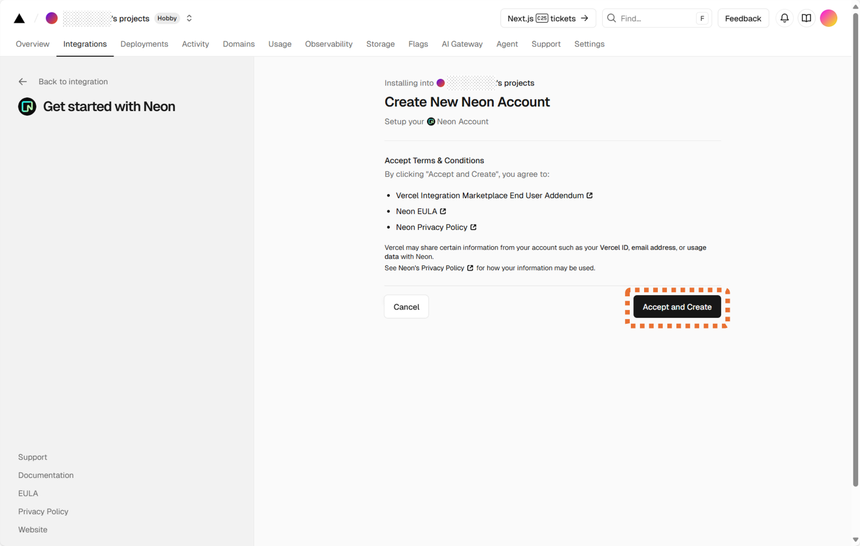Image resolution: width=860 pixels, height=546 pixels.
Task: Go to the Settings tab
Action: (589, 44)
